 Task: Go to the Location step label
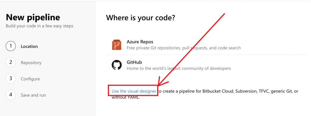point(29,46)
